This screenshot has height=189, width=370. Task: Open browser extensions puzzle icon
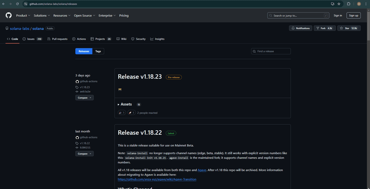[x=348, y=4]
